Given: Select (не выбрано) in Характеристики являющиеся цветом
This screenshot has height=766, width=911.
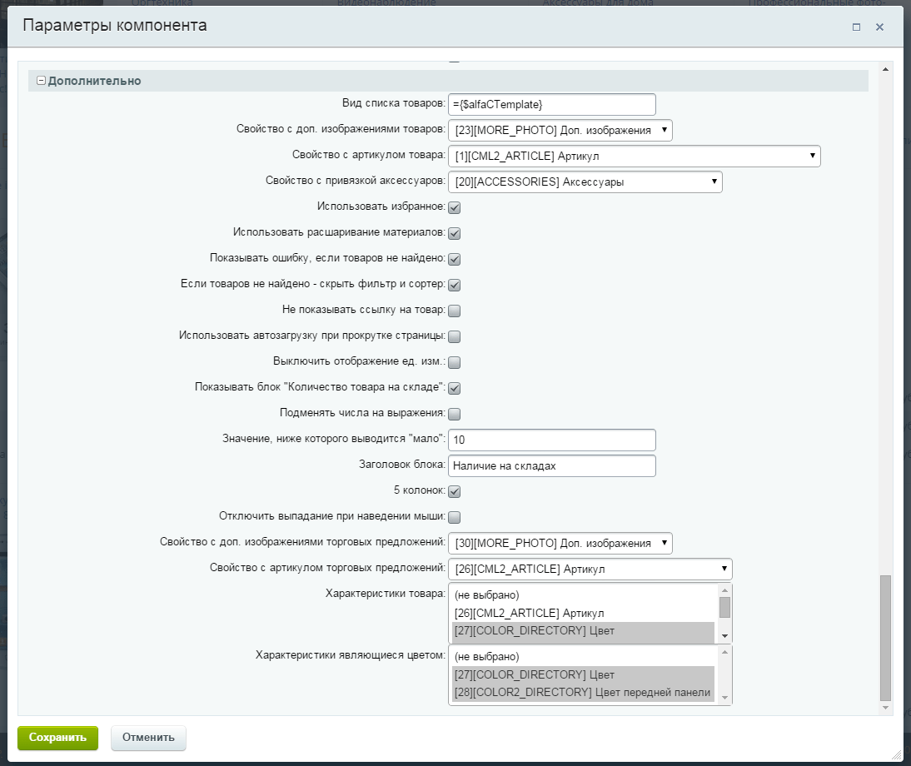Looking at the screenshot, I should coord(583,657).
